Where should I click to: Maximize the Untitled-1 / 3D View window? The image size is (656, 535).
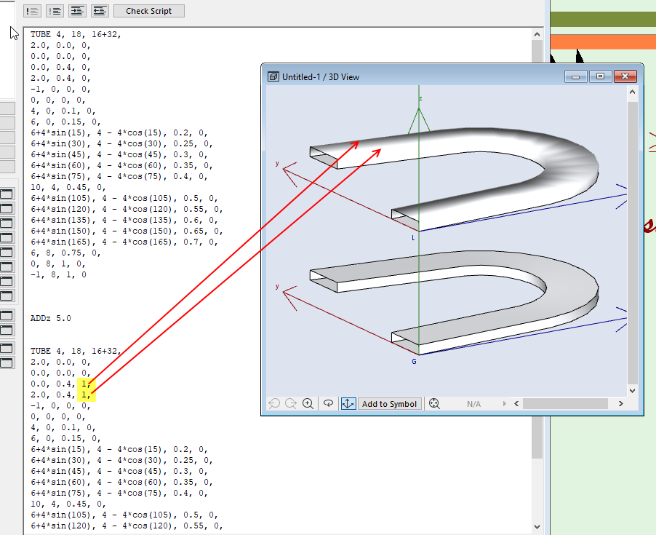pyautogui.click(x=600, y=76)
